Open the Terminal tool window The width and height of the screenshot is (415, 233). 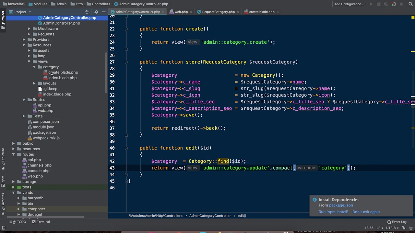(x=41, y=222)
